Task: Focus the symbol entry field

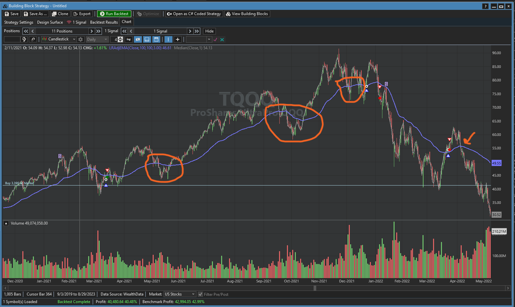Action: click(x=12, y=39)
